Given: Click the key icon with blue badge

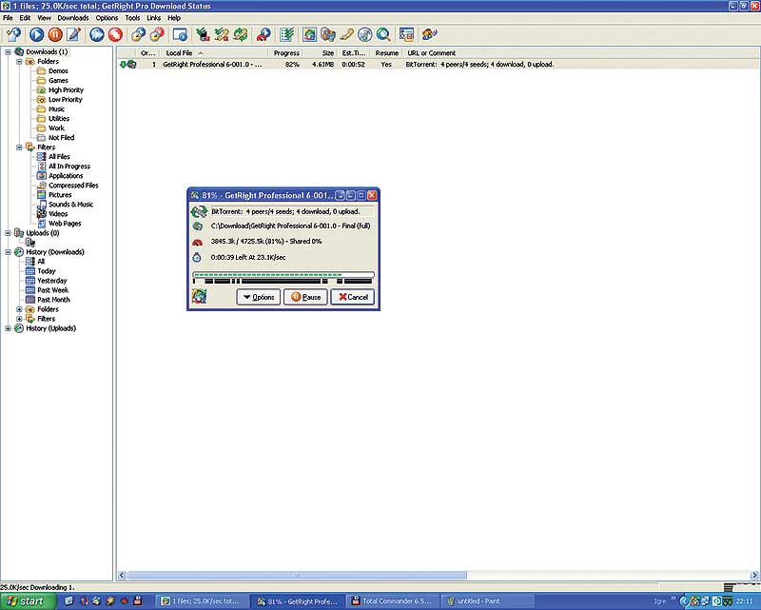Looking at the screenshot, I should click(138, 34).
